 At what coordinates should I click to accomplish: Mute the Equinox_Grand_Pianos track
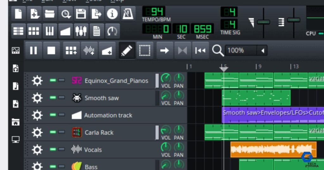tap(53, 81)
